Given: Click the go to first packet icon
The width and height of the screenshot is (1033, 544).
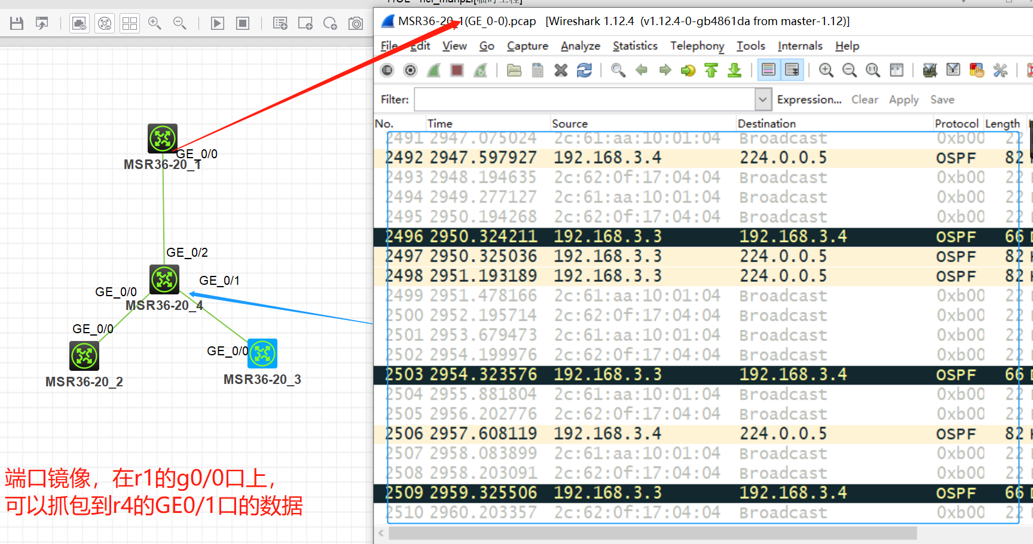Looking at the screenshot, I should tap(711, 70).
